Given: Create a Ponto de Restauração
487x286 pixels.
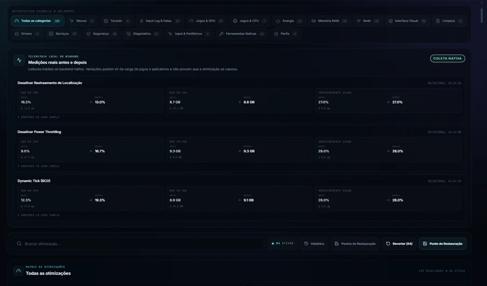Looking at the screenshot, I should [x=443, y=244].
